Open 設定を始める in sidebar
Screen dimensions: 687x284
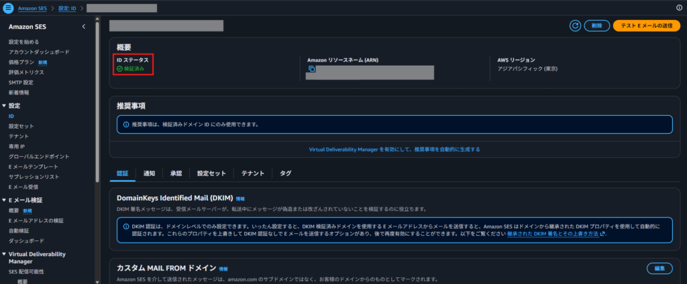point(23,42)
